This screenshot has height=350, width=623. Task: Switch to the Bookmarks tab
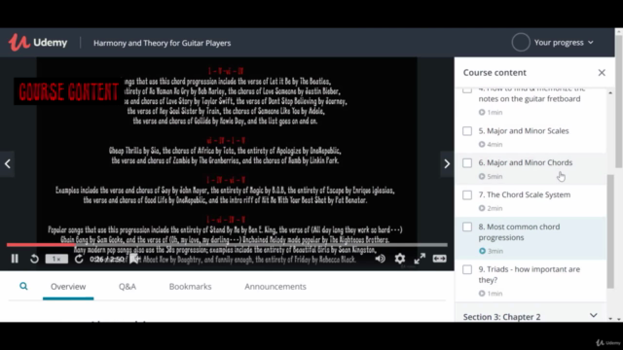191,287
